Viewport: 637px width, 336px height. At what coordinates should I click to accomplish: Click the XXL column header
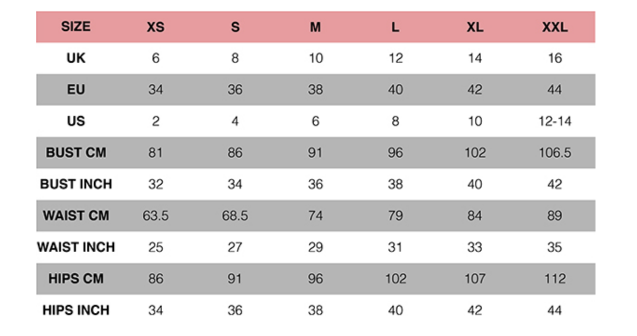(554, 27)
